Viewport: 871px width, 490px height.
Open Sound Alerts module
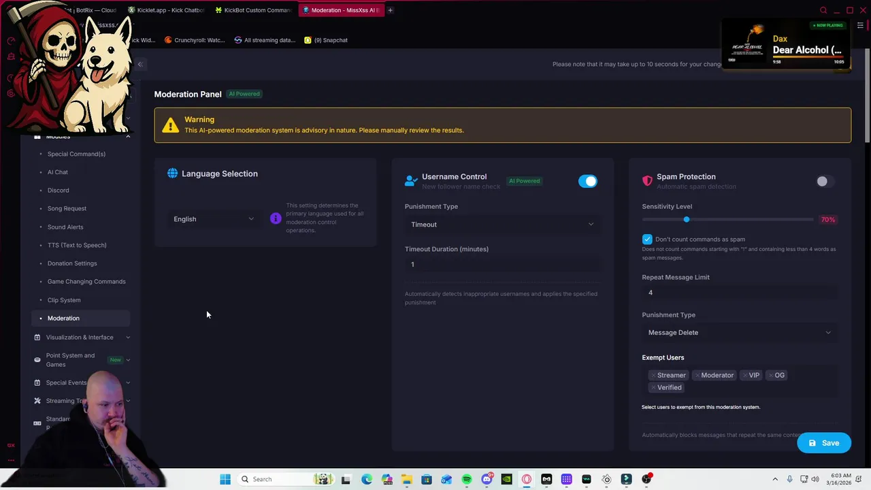(65, 227)
